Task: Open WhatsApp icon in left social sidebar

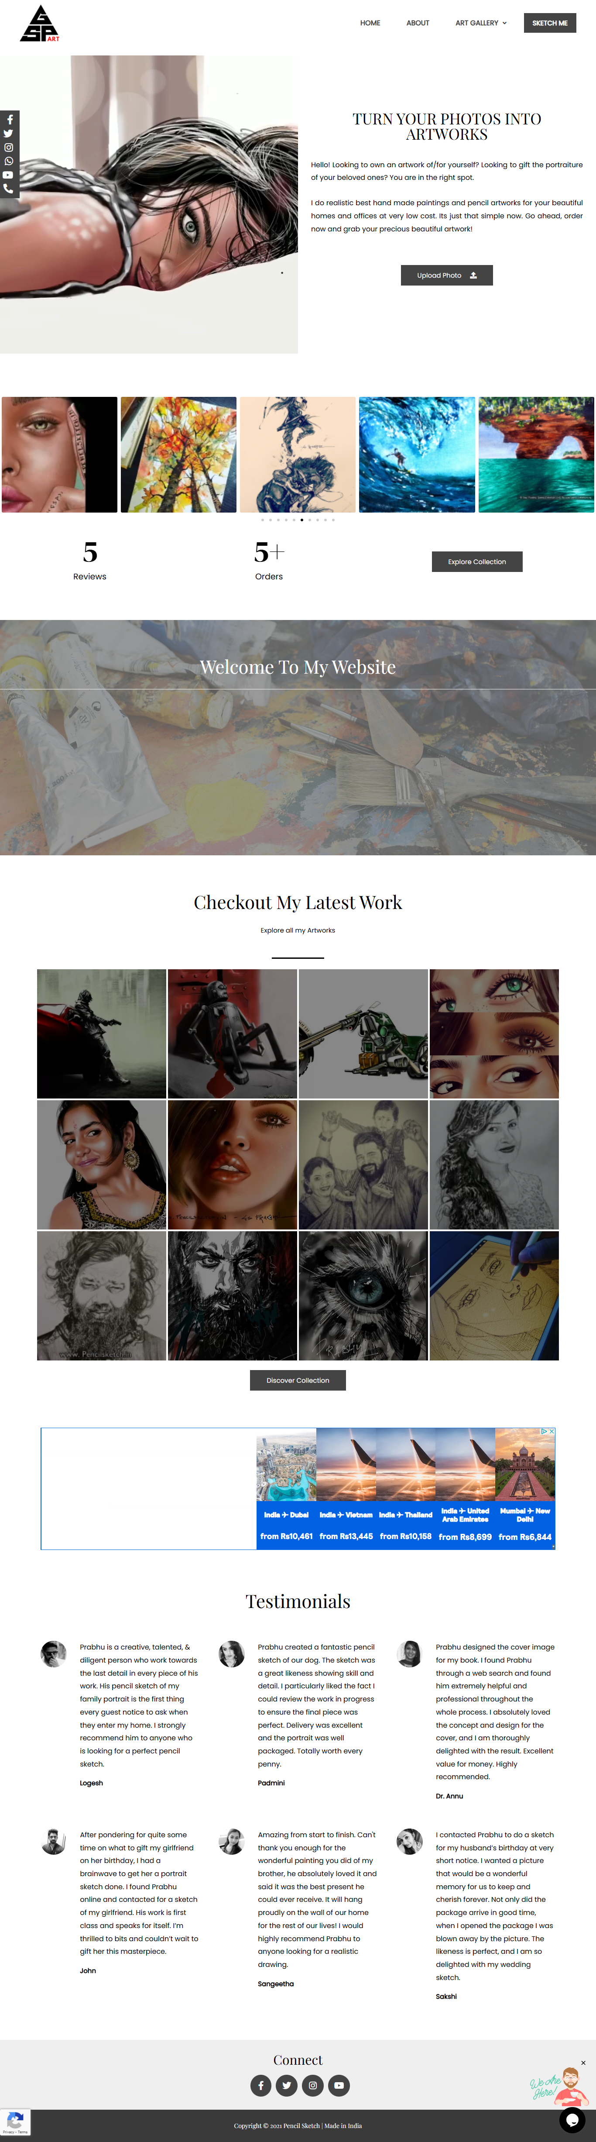Action: (x=8, y=161)
